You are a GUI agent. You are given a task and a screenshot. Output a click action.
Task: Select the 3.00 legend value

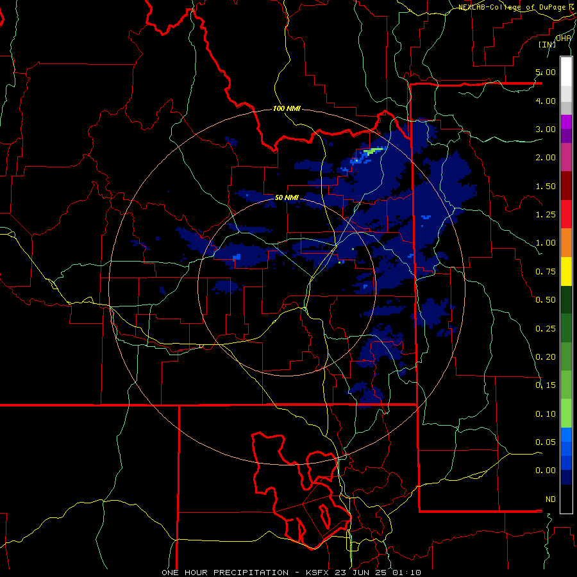(x=546, y=129)
